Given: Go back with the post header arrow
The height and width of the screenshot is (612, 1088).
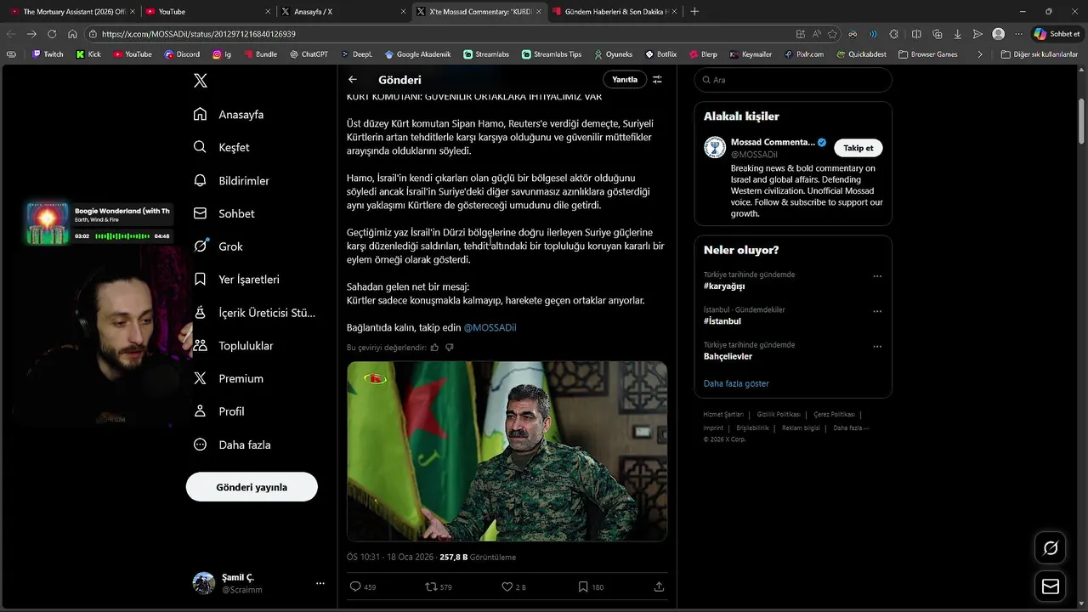Looking at the screenshot, I should 353,80.
